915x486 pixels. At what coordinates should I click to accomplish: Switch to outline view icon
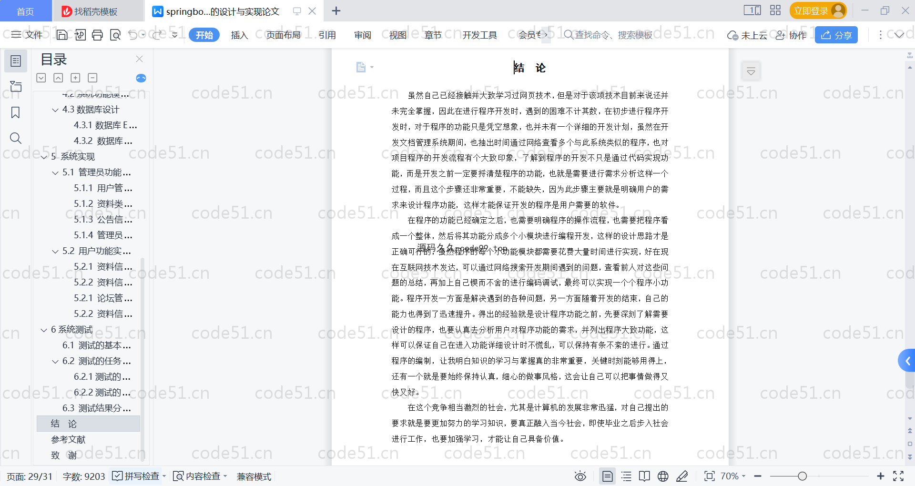626,476
